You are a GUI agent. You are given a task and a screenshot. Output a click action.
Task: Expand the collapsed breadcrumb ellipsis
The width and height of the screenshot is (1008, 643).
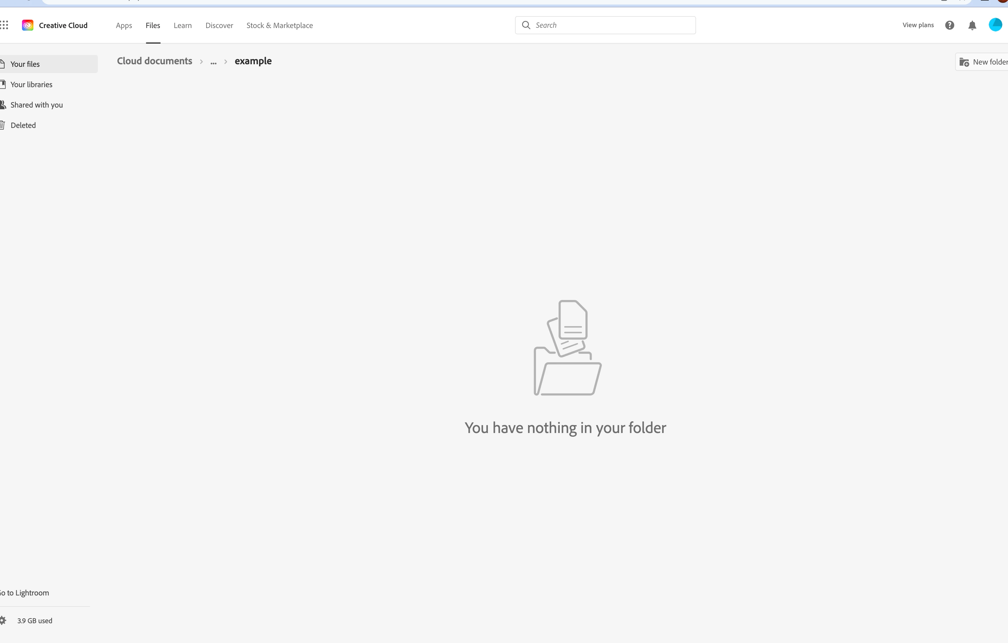coord(214,62)
